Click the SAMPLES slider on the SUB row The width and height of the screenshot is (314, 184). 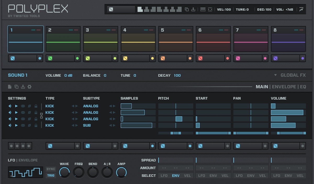(x=138, y=125)
